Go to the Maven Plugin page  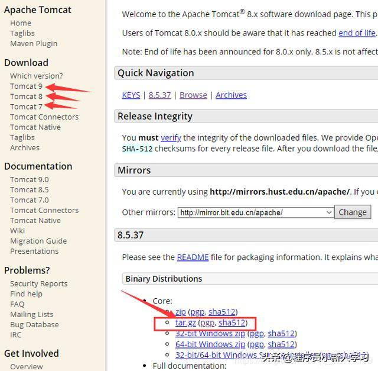34,43
